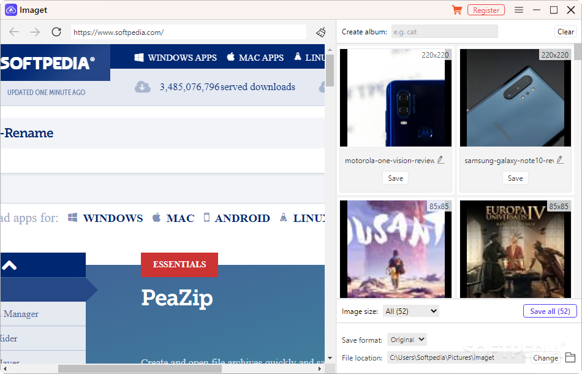Select the Motorola phone thumbnail
Image resolution: width=582 pixels, height=374 pixels.
pyautogui.click(x=396, y=97)
